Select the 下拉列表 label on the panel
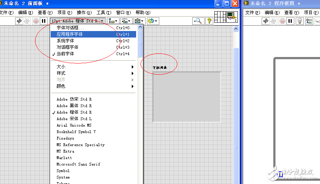Image resolution: width=320 pixels, height=184 pixels. [160, 68]
